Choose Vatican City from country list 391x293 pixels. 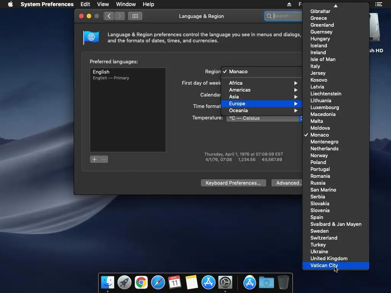(336, 266)
